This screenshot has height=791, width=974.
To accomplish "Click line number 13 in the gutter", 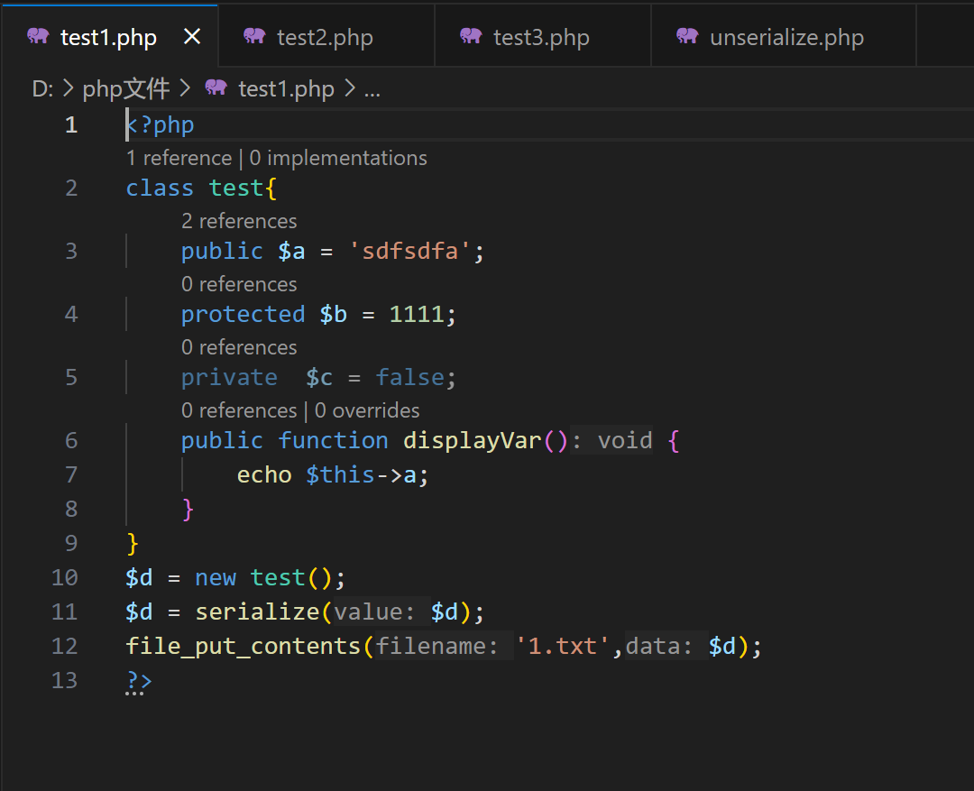I will point(65,680).
